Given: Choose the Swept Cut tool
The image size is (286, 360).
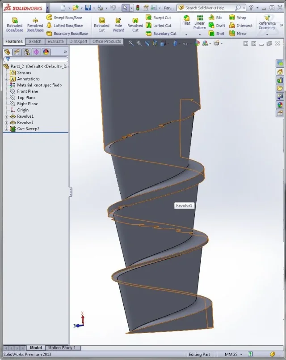Looking at the screenshot, I should point(158,17).
